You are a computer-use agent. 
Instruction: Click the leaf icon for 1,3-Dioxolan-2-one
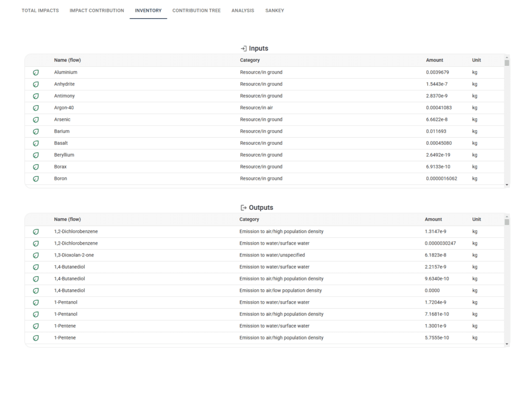36,255
